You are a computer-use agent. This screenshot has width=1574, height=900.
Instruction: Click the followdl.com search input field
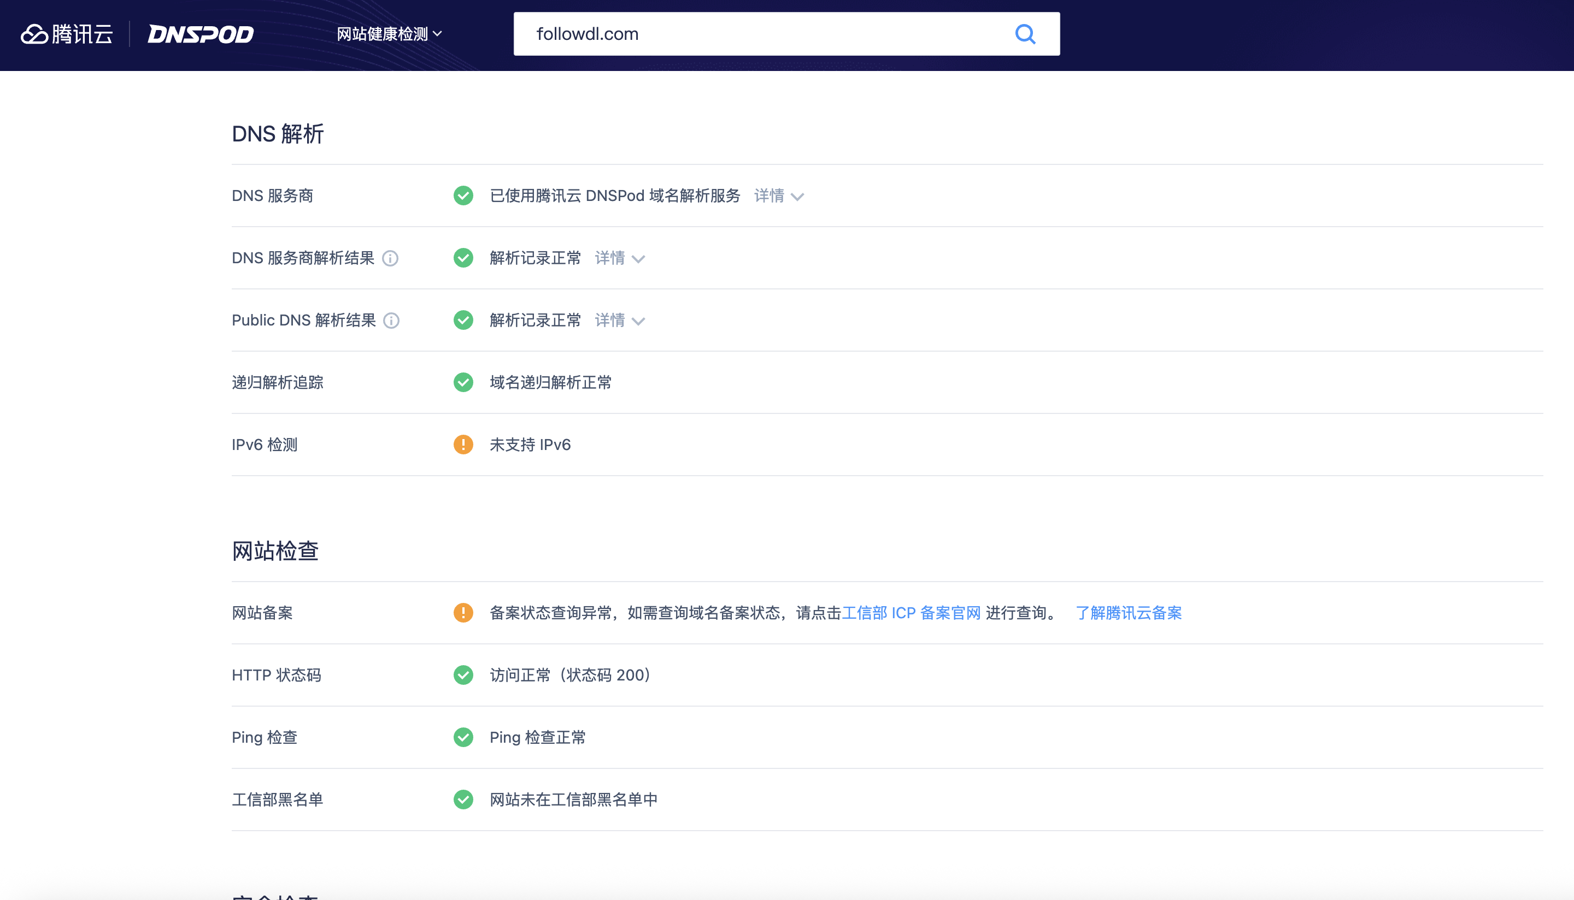click(x=761, y=34)
